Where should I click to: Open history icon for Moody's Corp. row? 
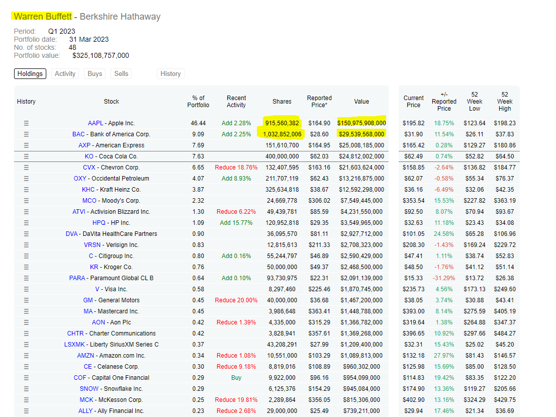pos(26,201)
